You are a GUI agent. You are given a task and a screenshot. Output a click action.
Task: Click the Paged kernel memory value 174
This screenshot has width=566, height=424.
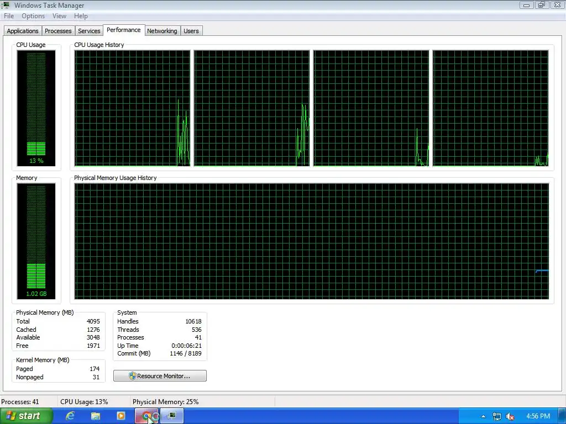pos(95,369)
